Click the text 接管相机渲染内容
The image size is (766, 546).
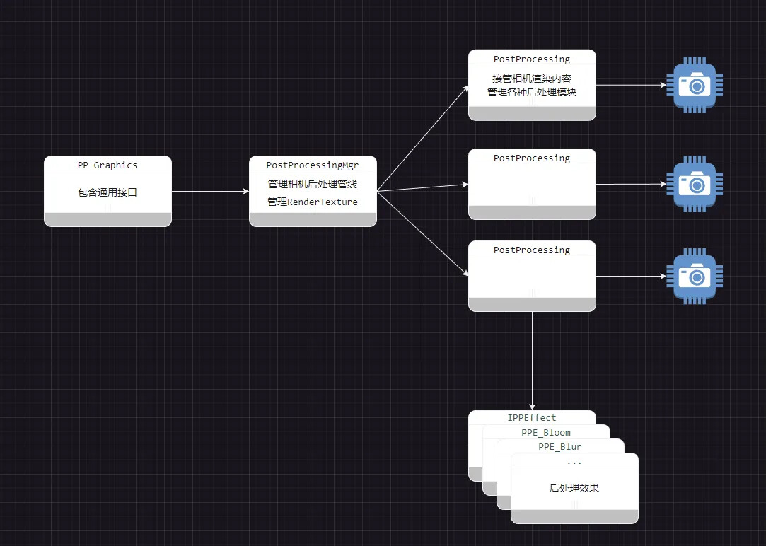click(532, 78)
